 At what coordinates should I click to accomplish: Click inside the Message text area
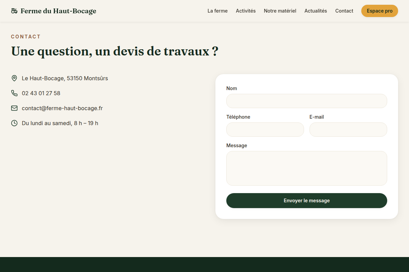307,168
